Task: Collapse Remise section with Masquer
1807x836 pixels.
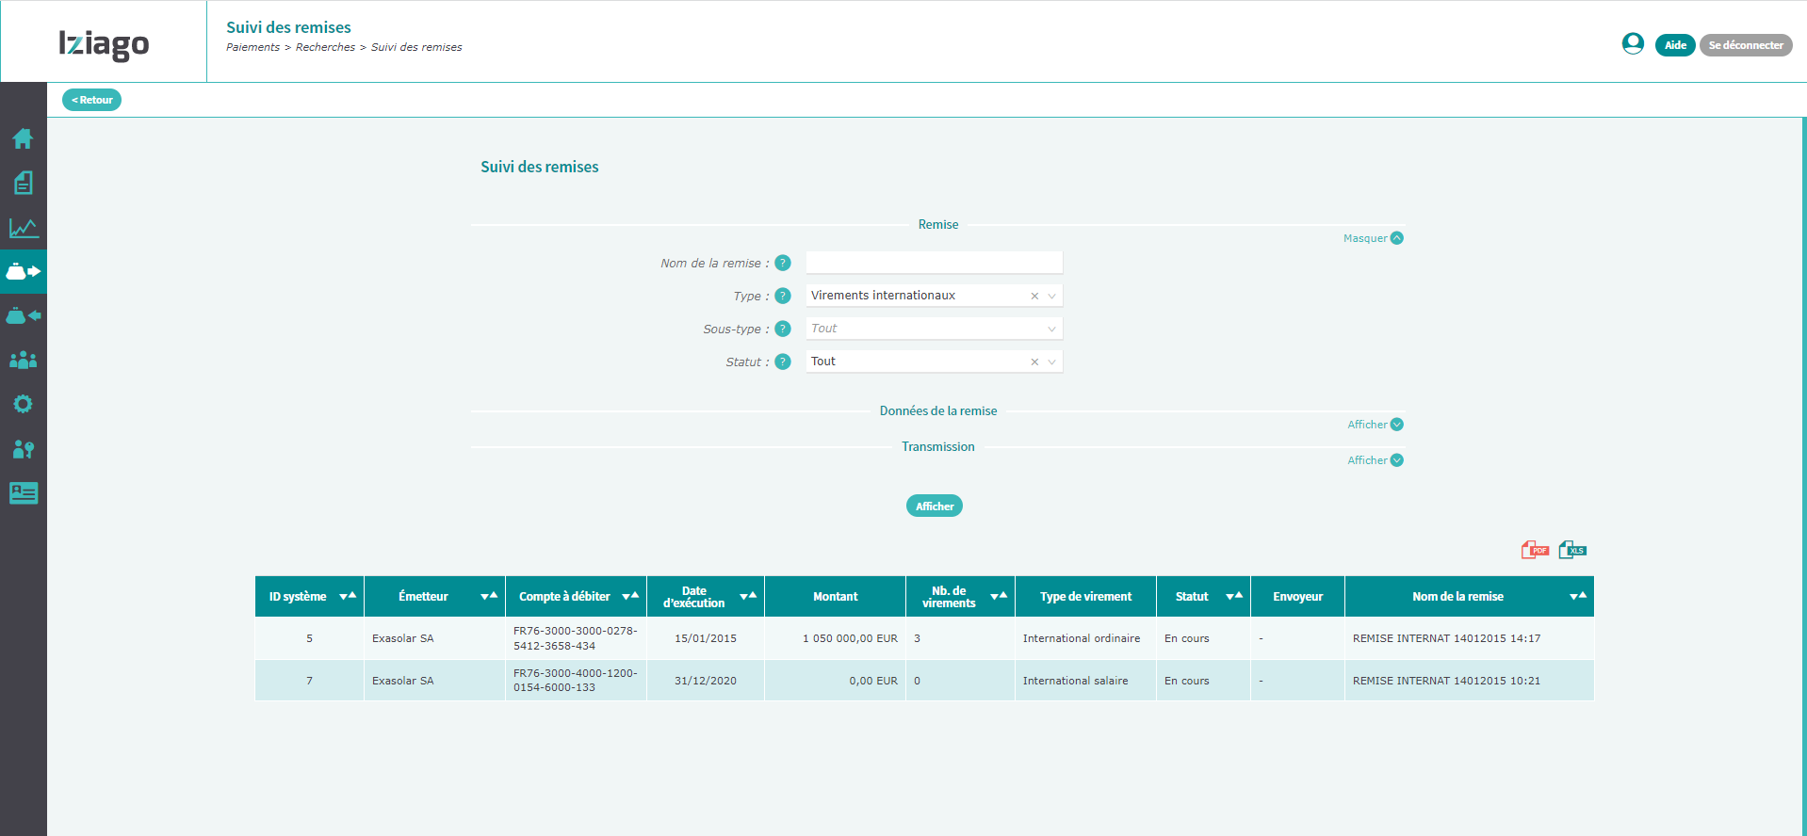Action: 1373,238
